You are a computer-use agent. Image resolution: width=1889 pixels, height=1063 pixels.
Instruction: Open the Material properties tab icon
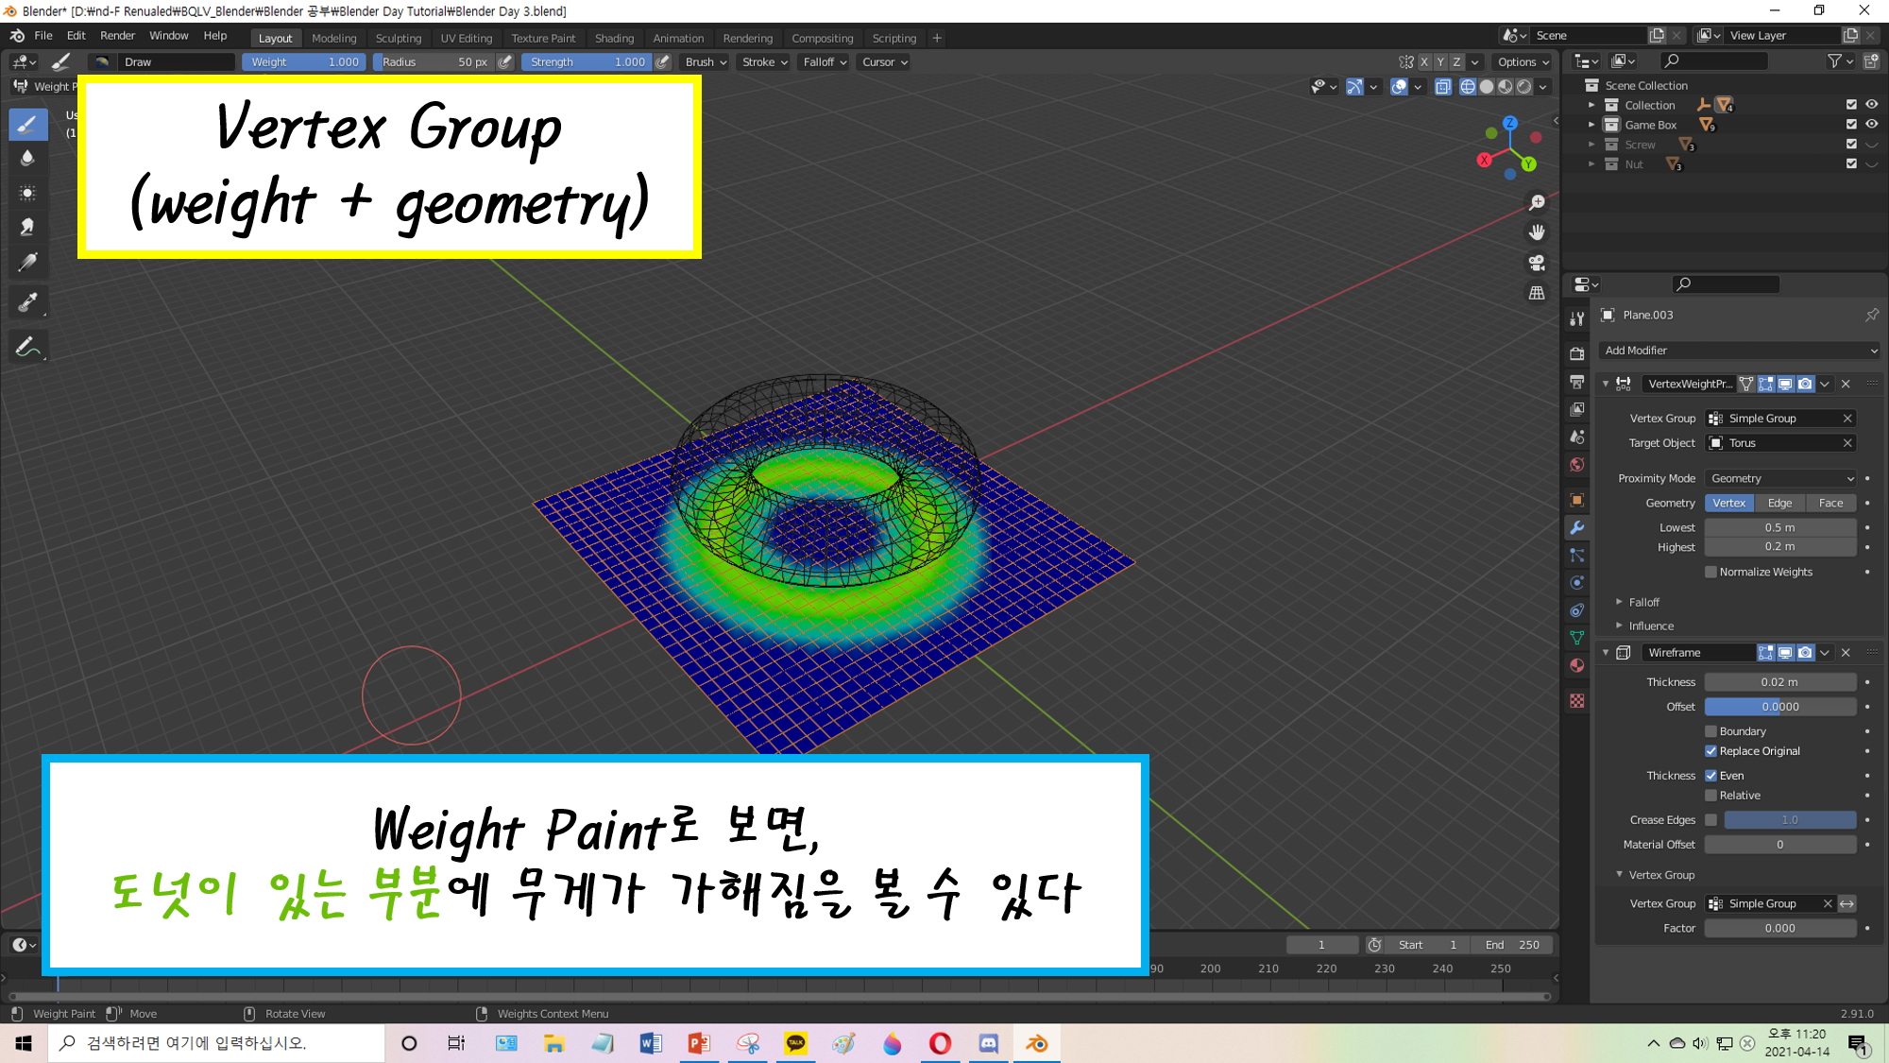[1576, 666]
